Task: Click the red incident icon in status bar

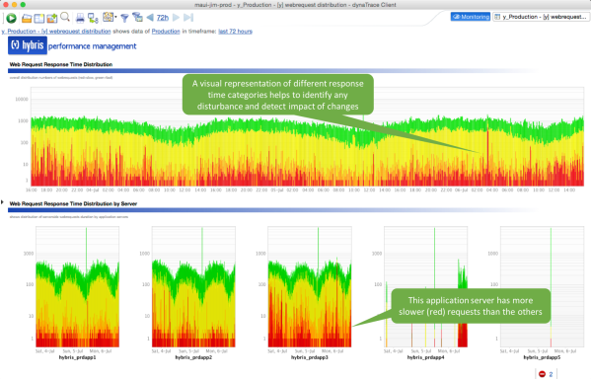Action: point(542,374)
